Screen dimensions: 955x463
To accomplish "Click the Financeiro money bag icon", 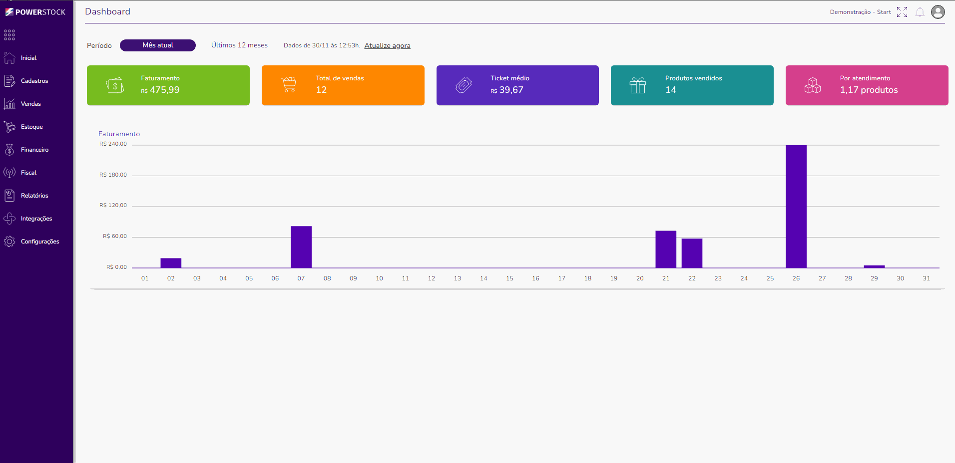I will pos(9,150).
